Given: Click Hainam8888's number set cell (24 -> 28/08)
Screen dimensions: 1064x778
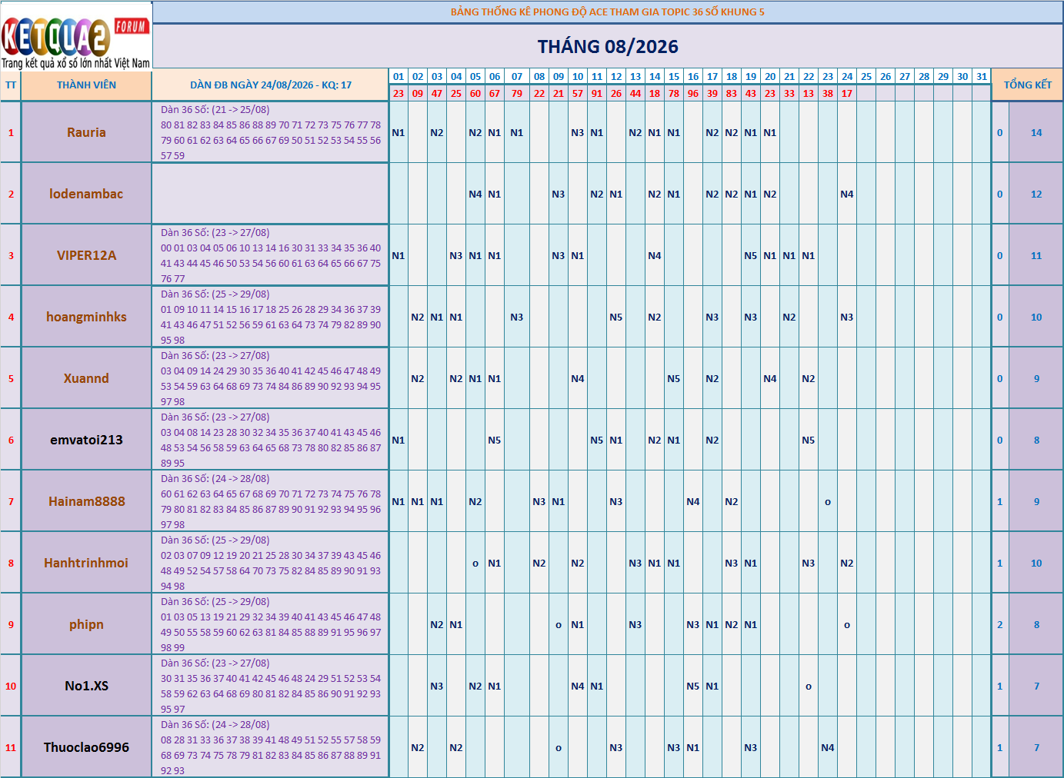Looking at the screenshot, I should coord(271,501).
